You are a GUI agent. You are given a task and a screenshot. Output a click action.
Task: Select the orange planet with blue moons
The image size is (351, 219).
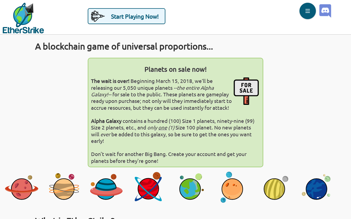tap(232, 187)
